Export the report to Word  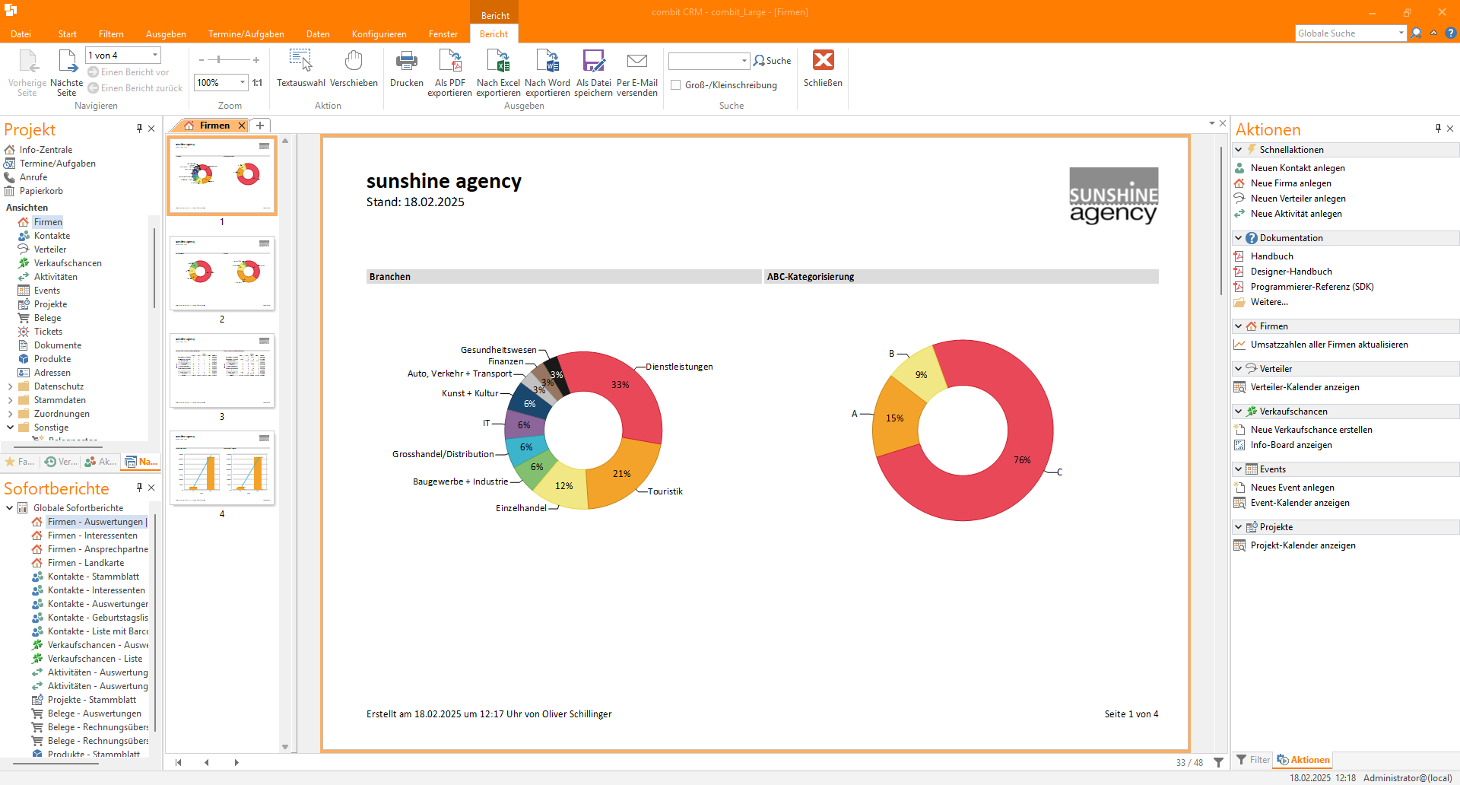pos(547,61)
